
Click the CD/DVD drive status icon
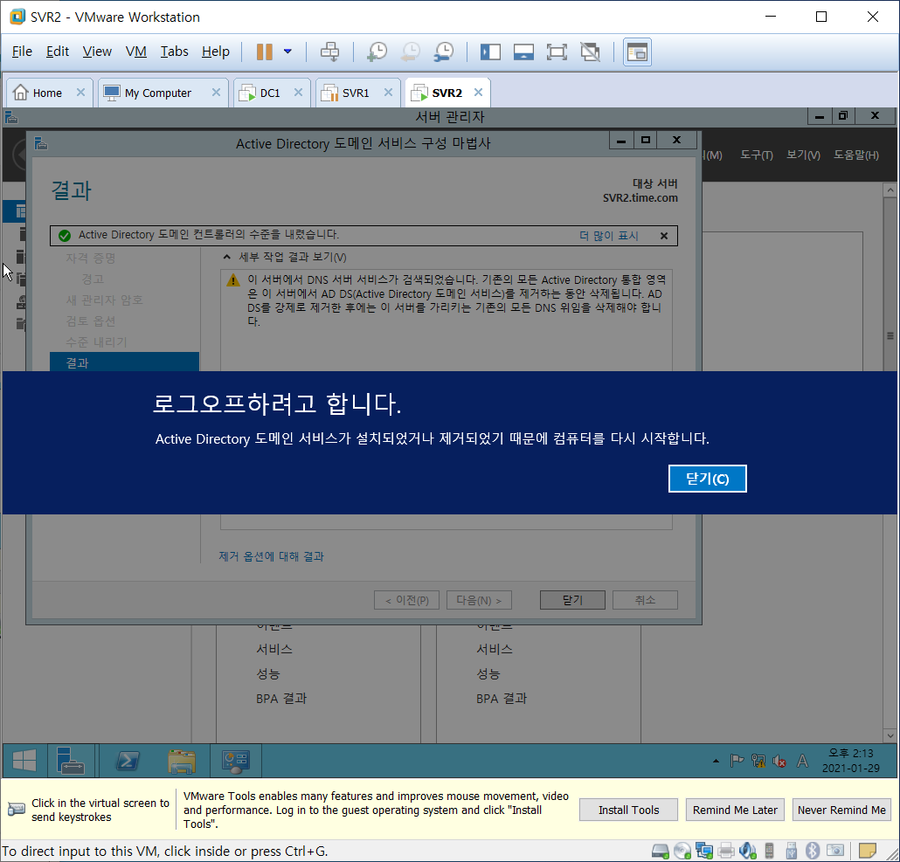point(682,852)
